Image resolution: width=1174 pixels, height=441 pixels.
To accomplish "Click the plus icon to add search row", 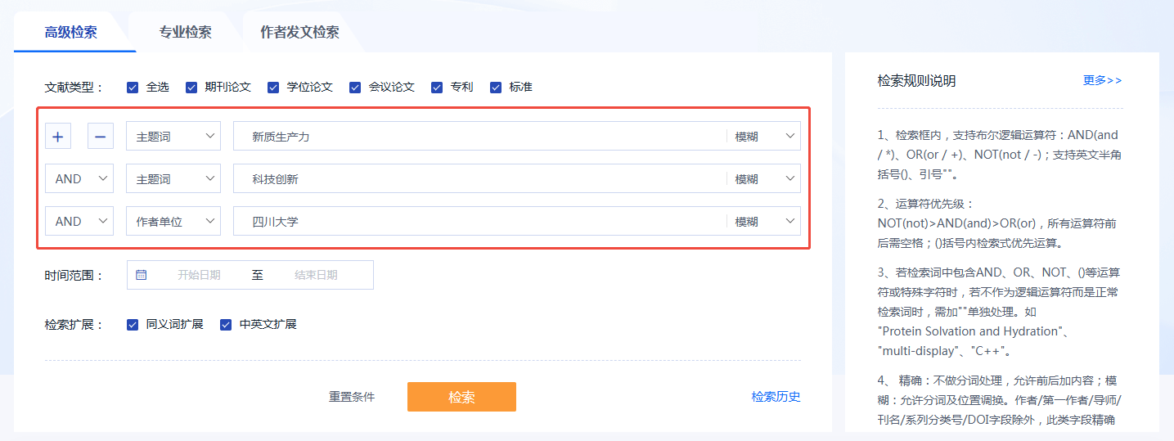I will coord(57,137).
